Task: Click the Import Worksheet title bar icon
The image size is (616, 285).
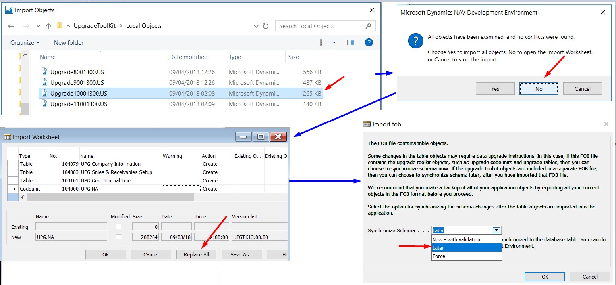Action: pyautogui.click(x=8, y=137)
